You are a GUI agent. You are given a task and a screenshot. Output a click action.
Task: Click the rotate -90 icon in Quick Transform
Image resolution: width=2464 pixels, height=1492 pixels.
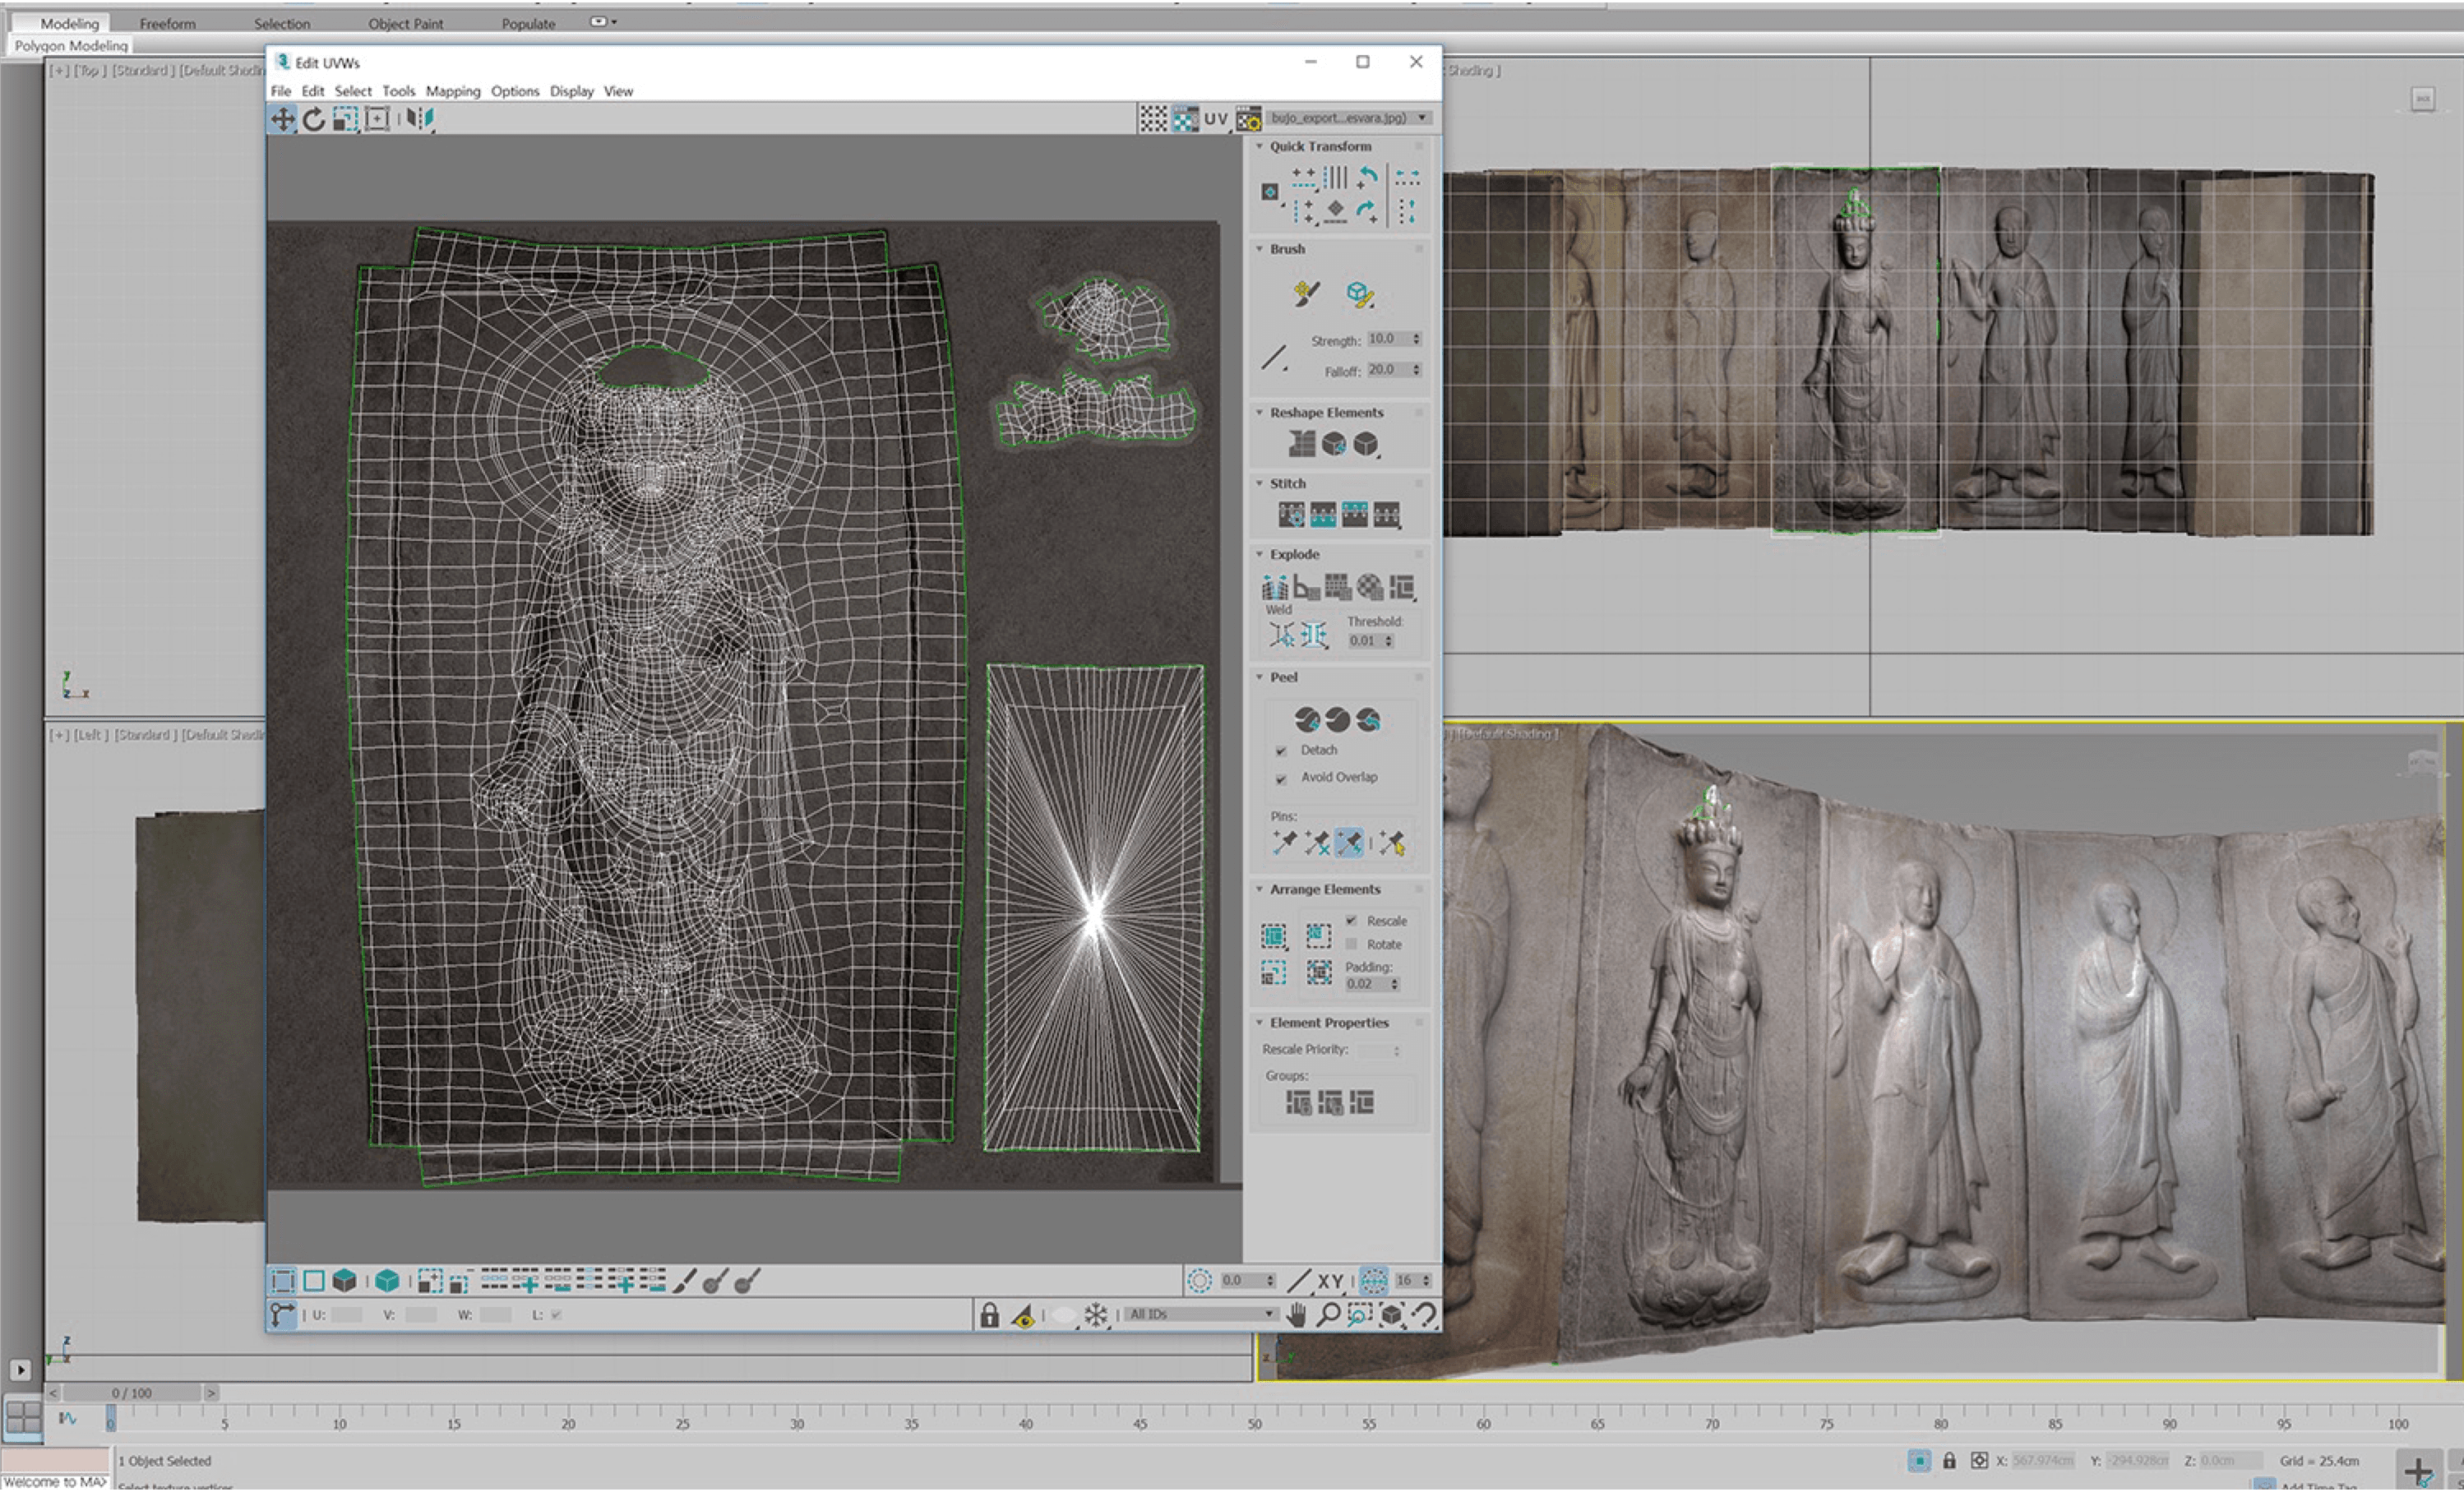tap(1367, 211)
